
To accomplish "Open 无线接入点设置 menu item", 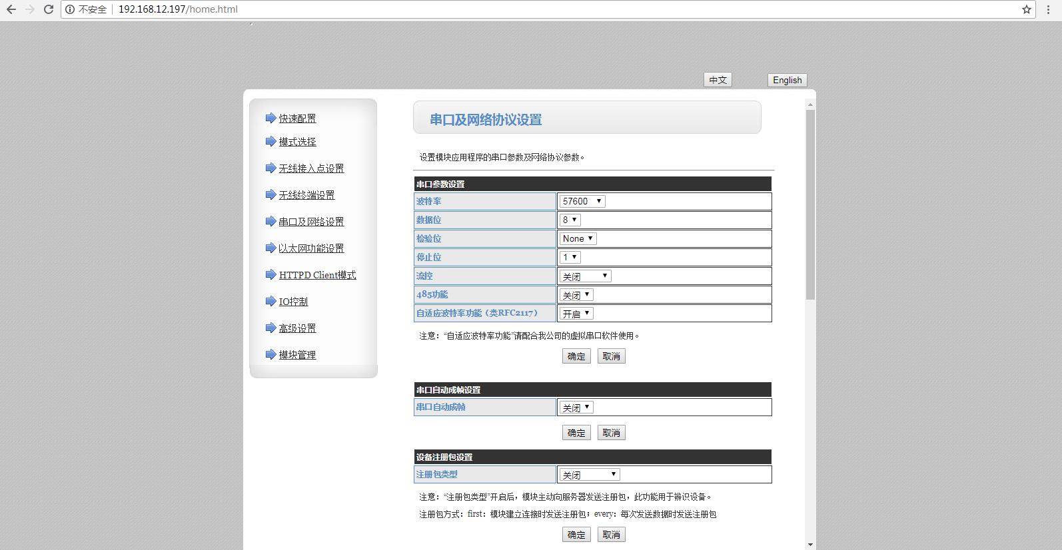I will [x=311, y=168].
